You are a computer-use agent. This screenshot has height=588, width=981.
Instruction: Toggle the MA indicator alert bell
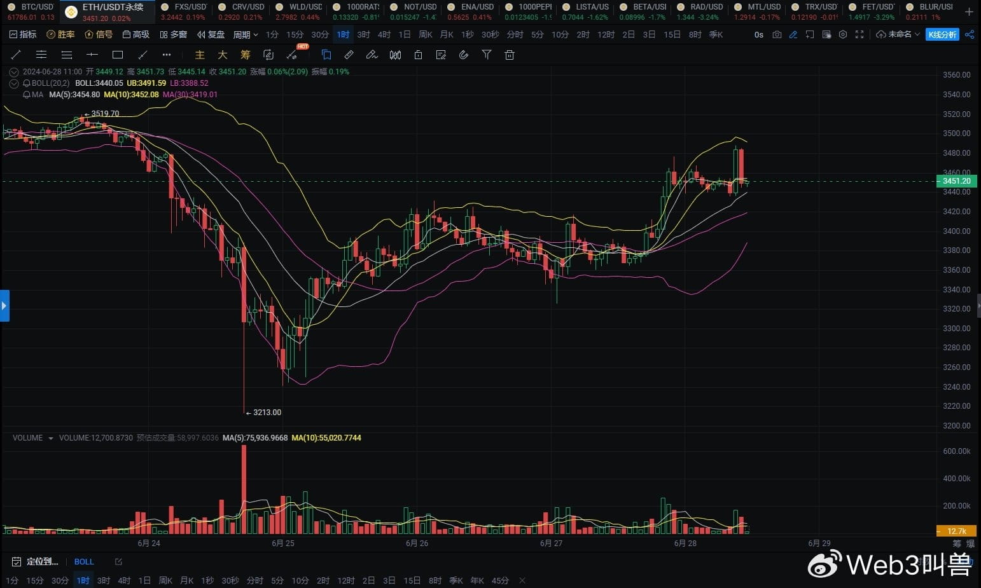point(27,95)
